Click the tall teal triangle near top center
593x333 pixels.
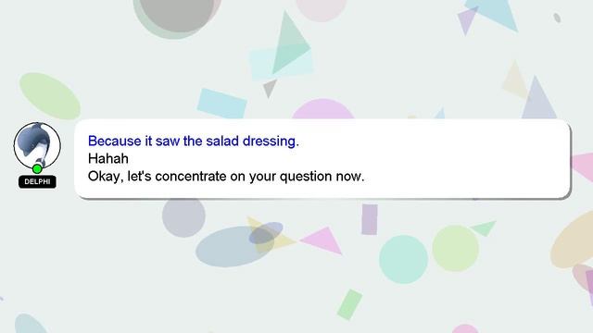click(x=290, y=43)
